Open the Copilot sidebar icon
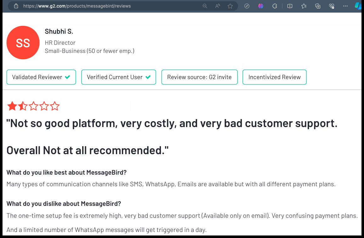Viewport: 364px width, 238px height. (x=358, y=6)
